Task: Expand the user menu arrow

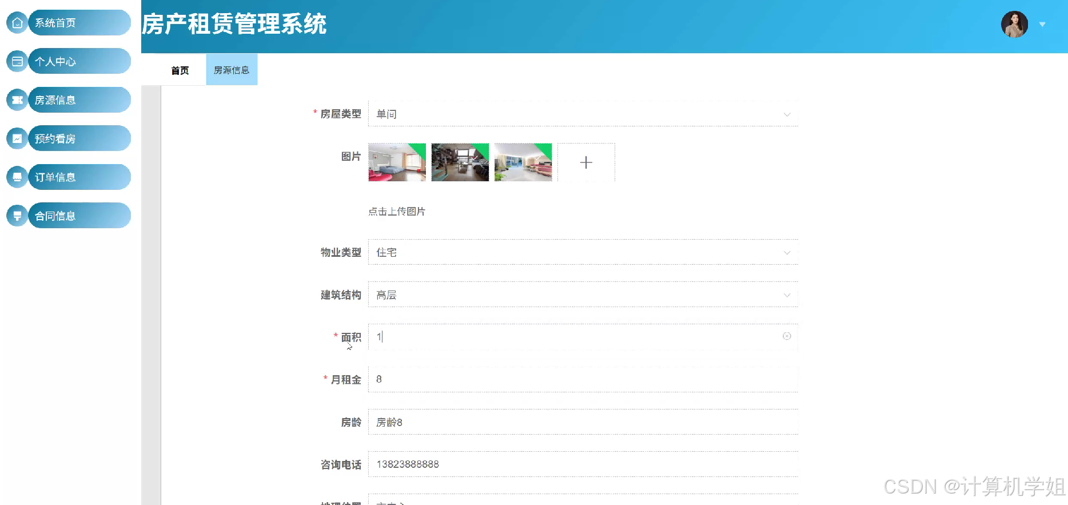Action: (x=1042, y=25)
